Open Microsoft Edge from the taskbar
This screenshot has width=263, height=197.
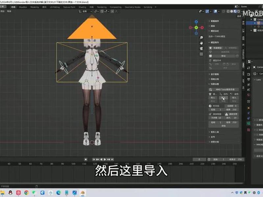click(59, 193)
